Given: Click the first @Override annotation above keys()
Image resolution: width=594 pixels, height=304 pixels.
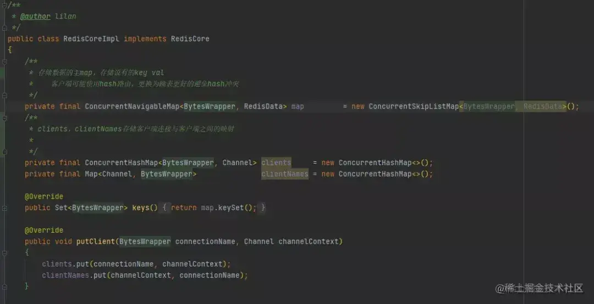Looking at the screenshot, I should click(x=44, y=196).
